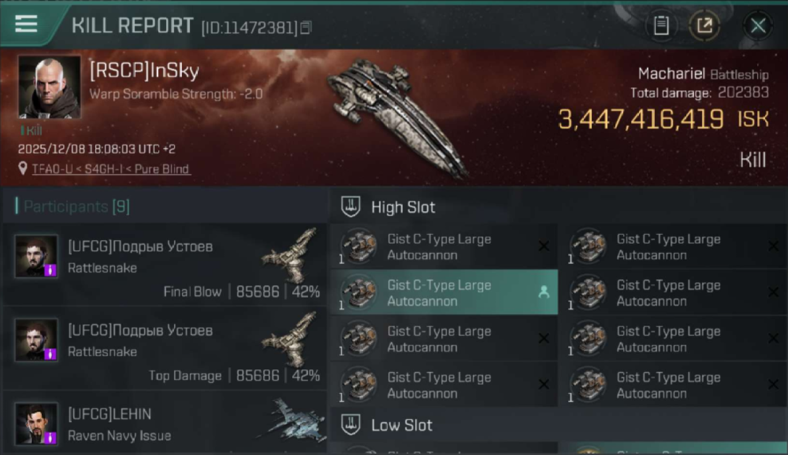Open the Final Blow participant's portrait
Image resolution: width=788 pixels, height=455 pixels.
click(x=36, y=256)
